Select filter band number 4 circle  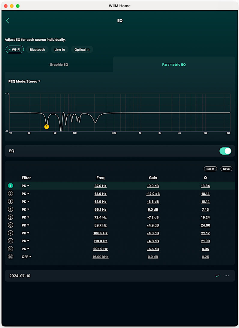pos(11,209)
